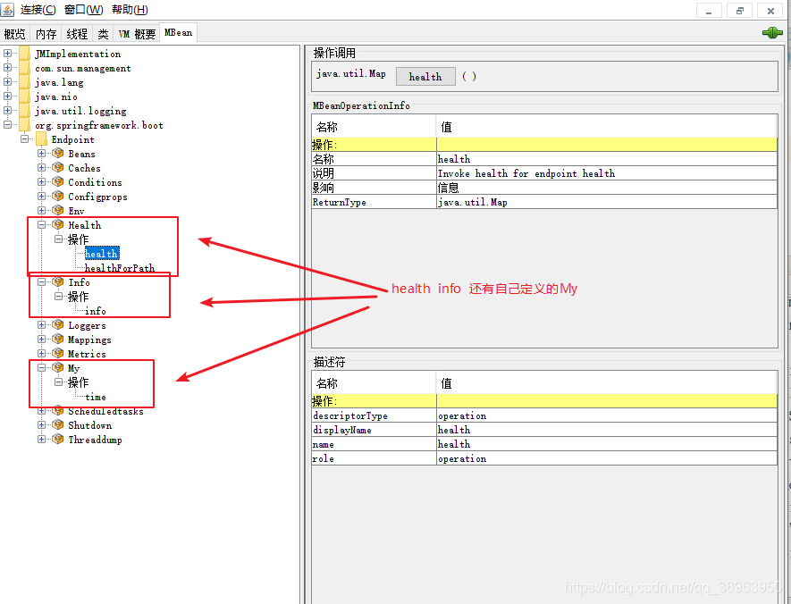Switch to the 概览 tab

14,34
